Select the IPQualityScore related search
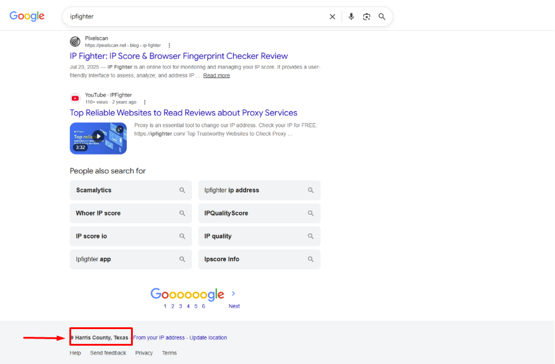 pos(259,213)
